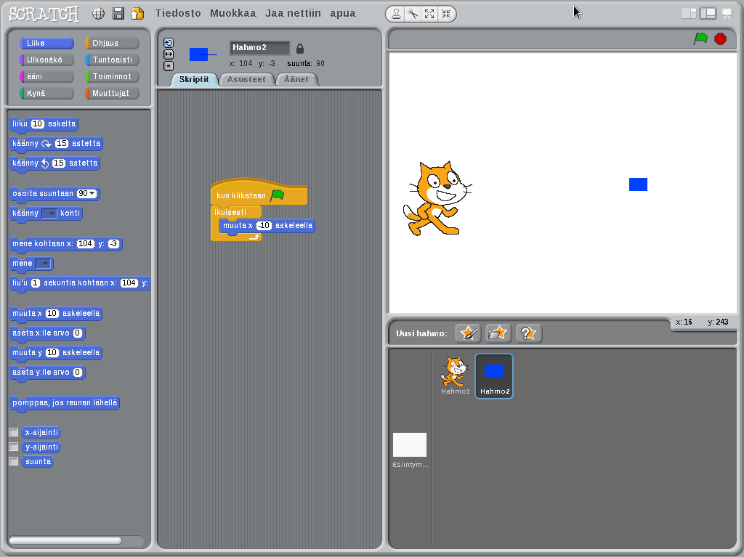The width and height of the screenshot is (744, 557).
Task: Open the target dropdown in käänny kohti block
Action: 49,214
